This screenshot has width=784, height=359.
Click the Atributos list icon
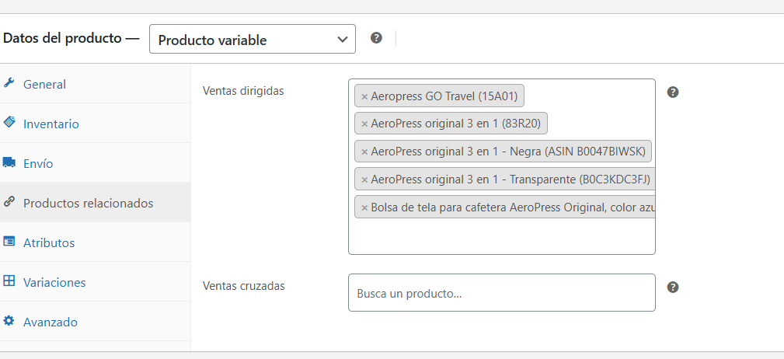9,242
